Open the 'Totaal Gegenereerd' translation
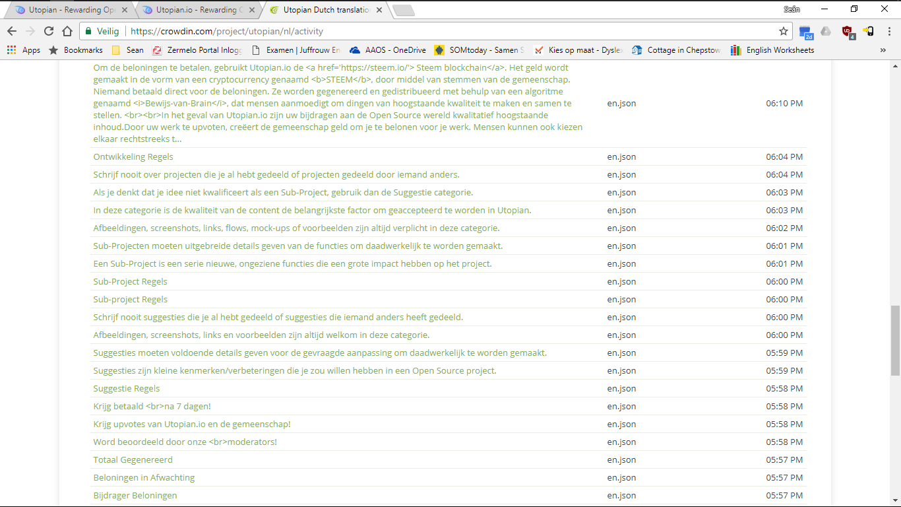Viewport: 901px width, 507px height. (x=133, y=460)
